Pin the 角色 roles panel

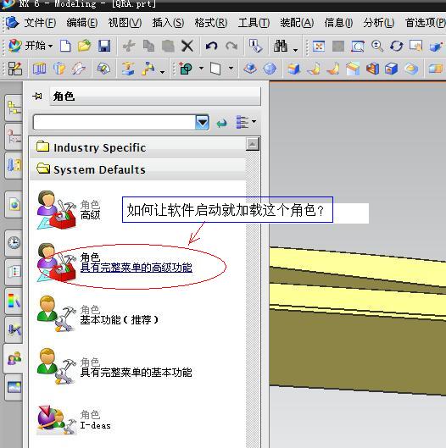[x=37, y=97]
